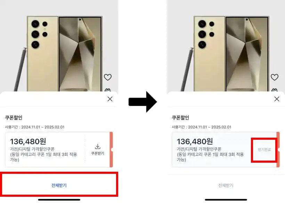Tap the greyed-out 전체받기 button
Image resolution: width=285 pixels, height=203 pixels.
click(x=226, y=185)
